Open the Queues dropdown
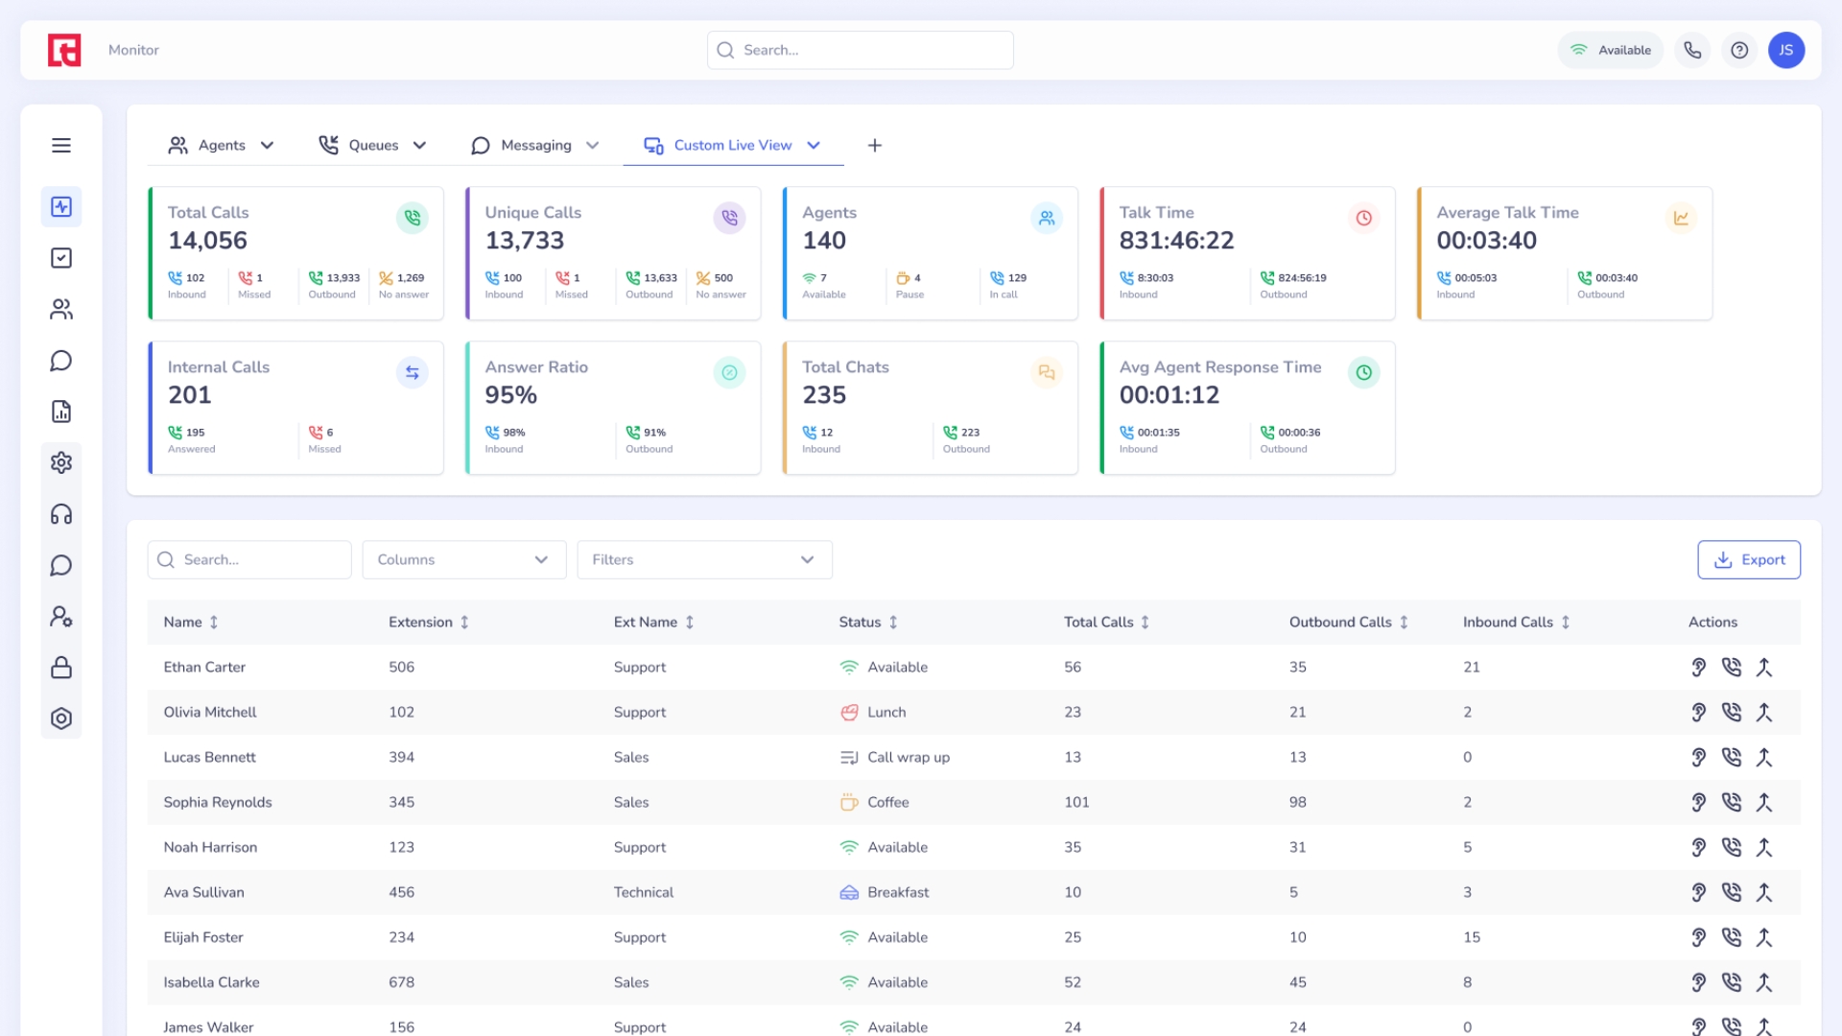Viewport: 1842px width, 1036px height. point(372,145)
